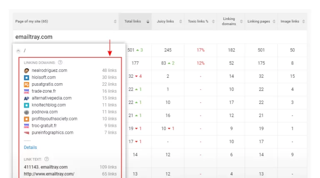
Task: Click "30 links" count for hlolsoft.com
Action: (x=110, y=77)
